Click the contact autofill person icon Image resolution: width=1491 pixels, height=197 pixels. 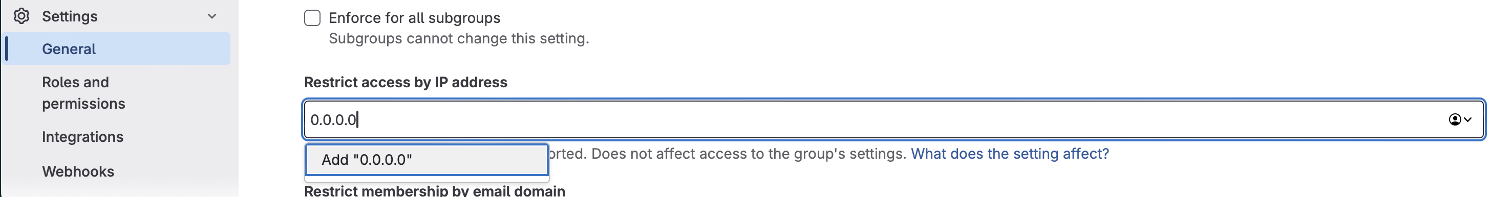(x=1454, y=119)
